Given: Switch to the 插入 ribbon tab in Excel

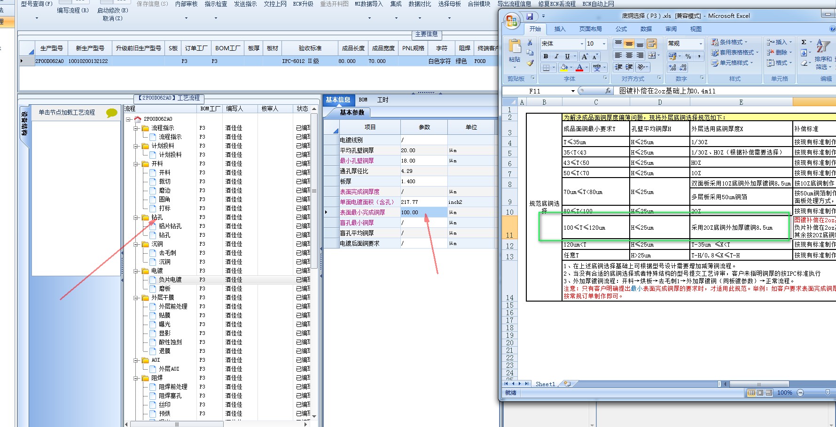Looking at the screenshot, I should (560, 29).
